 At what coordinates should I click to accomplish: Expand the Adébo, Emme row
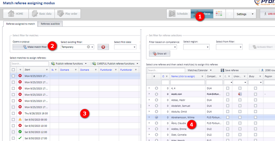pos(149,129)
